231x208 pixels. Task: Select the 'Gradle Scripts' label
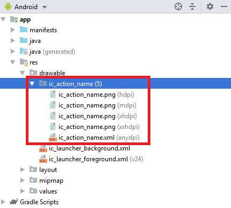pos(39,202)
